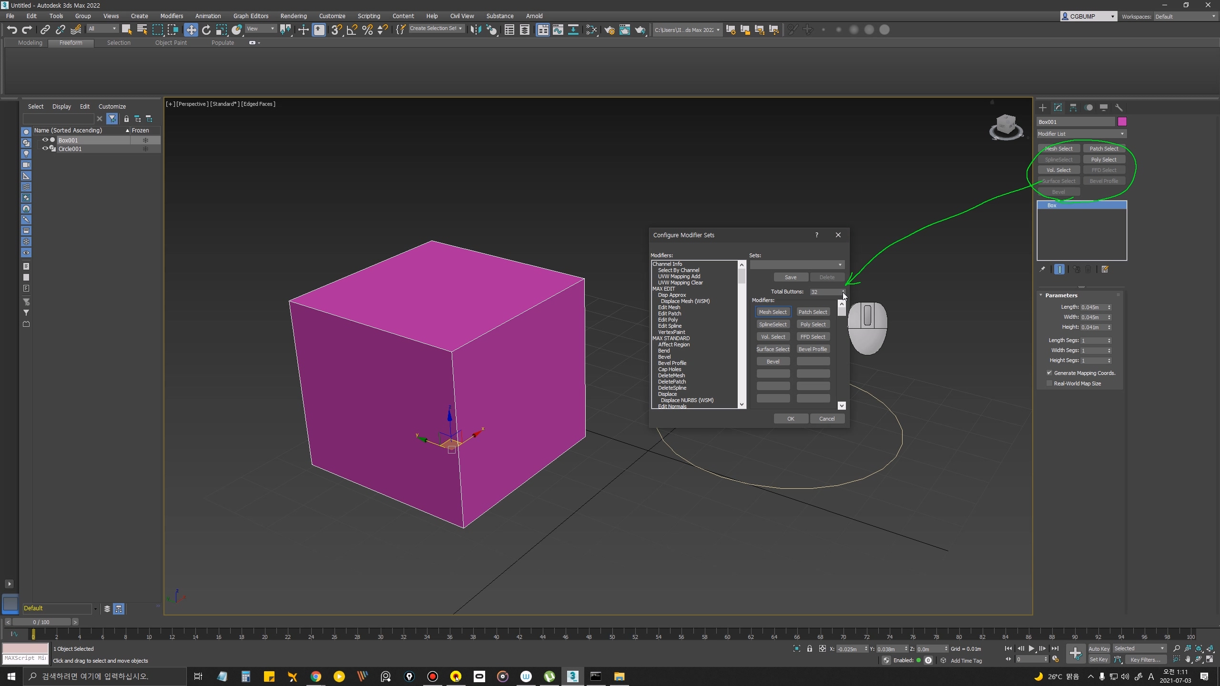The width and height of the screenshot is (1220, 686).
Task: Open the Rendering menu
Action: [x=293, y=16]
